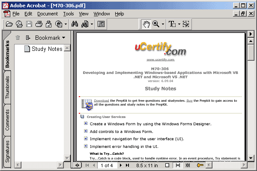Viewport: 257px width, 171px height.
Task: Click the document vertical scrollbar thumb
Action: (x=251, y=52)
